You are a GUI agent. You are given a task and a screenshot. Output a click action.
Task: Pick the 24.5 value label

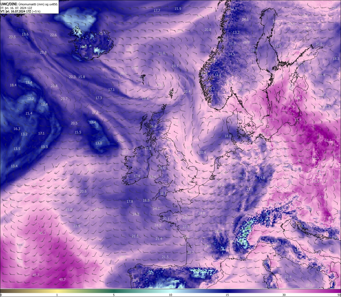(x=136, y=214)
